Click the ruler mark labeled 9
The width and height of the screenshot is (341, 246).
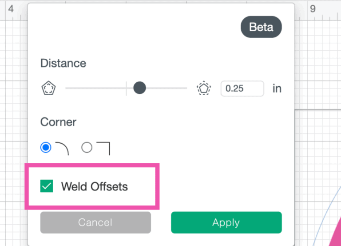(313, 9)
